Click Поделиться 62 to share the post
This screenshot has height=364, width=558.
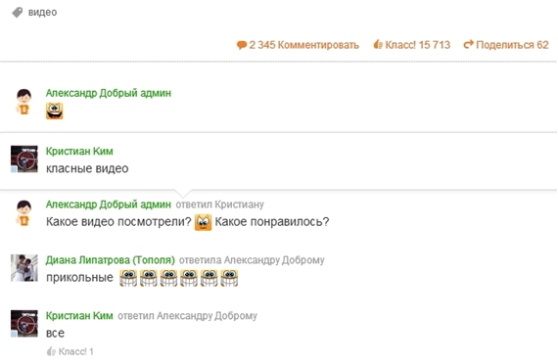point(512,45)
